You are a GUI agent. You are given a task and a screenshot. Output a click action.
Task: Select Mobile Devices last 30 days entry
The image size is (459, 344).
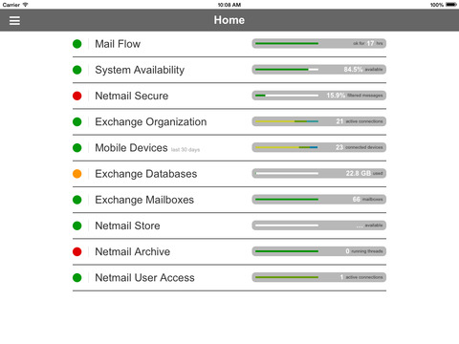pyautogui.click(x=229, y=148)
